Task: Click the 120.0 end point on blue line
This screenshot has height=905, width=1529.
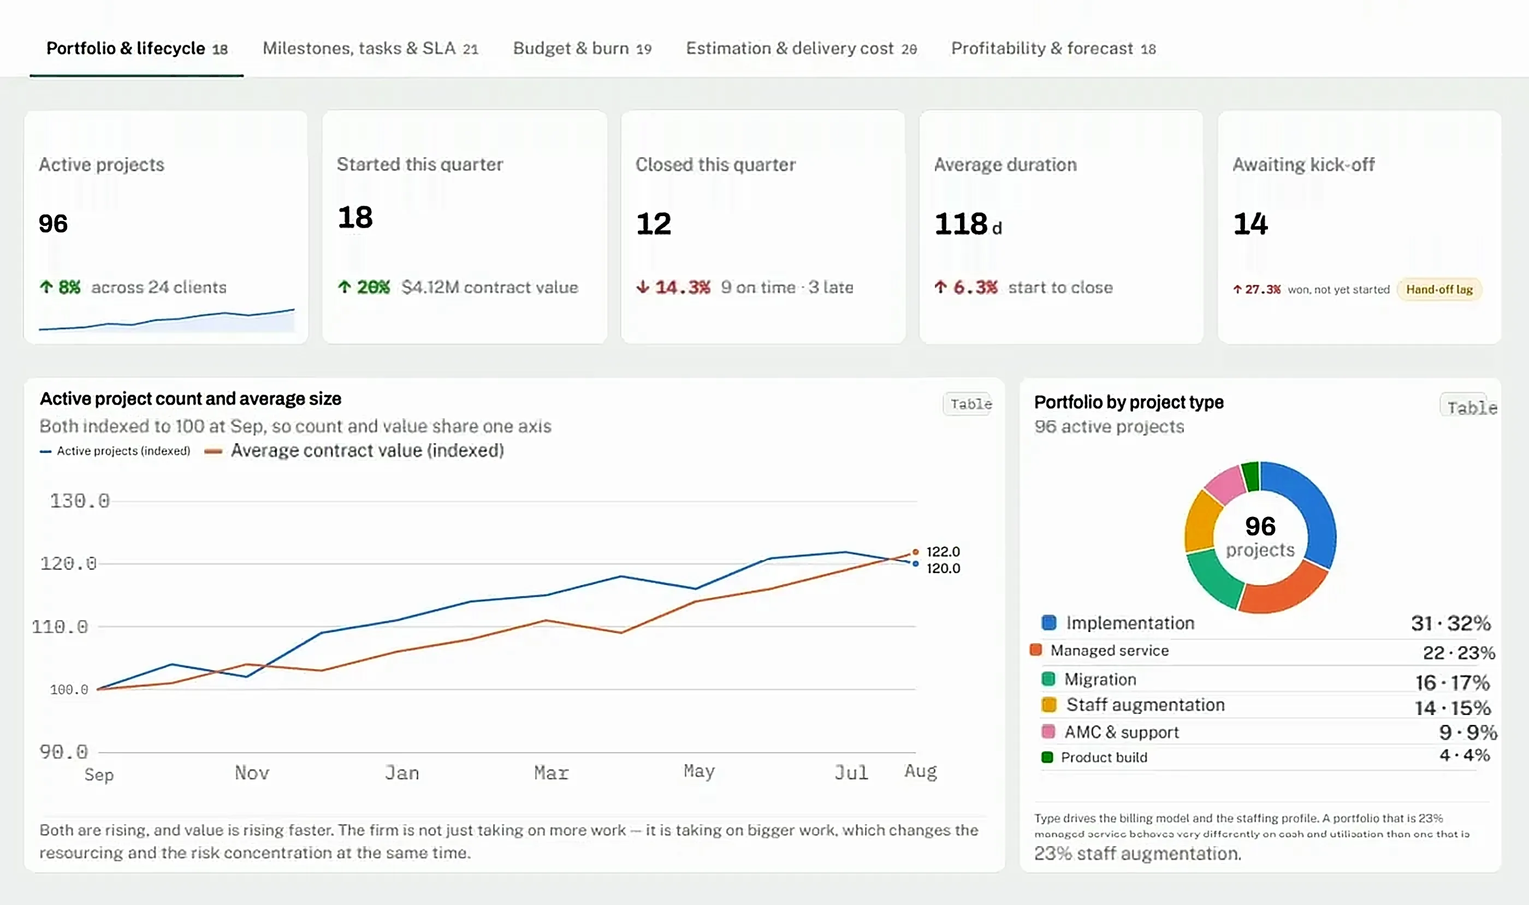Action: (x=915, y=564)
